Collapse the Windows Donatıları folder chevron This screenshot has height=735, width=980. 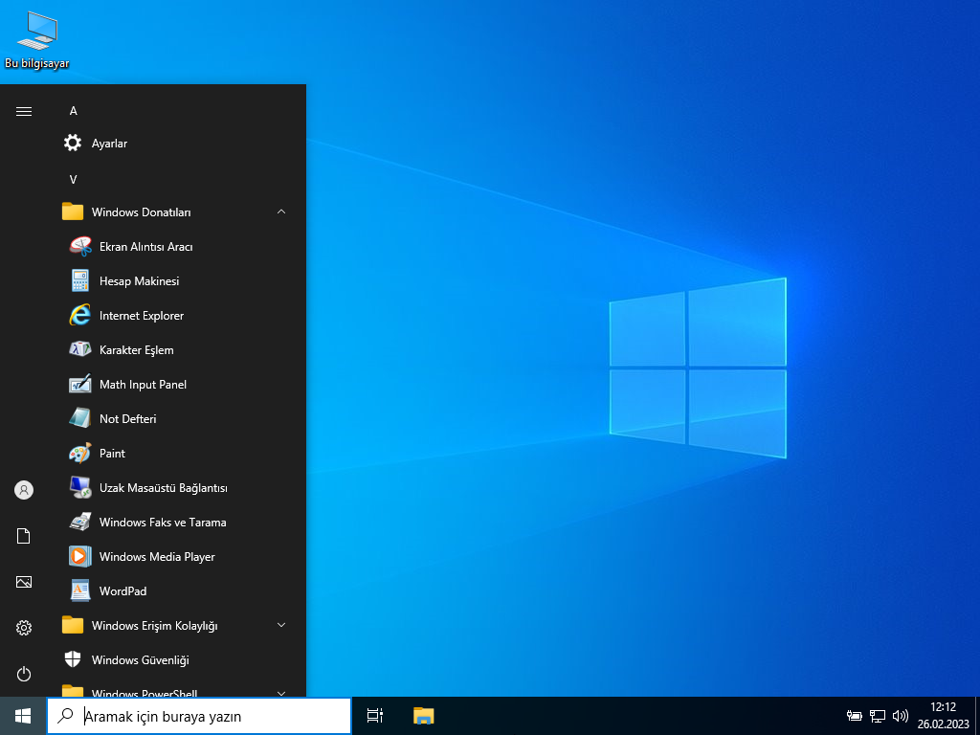[x=281, y=212]
